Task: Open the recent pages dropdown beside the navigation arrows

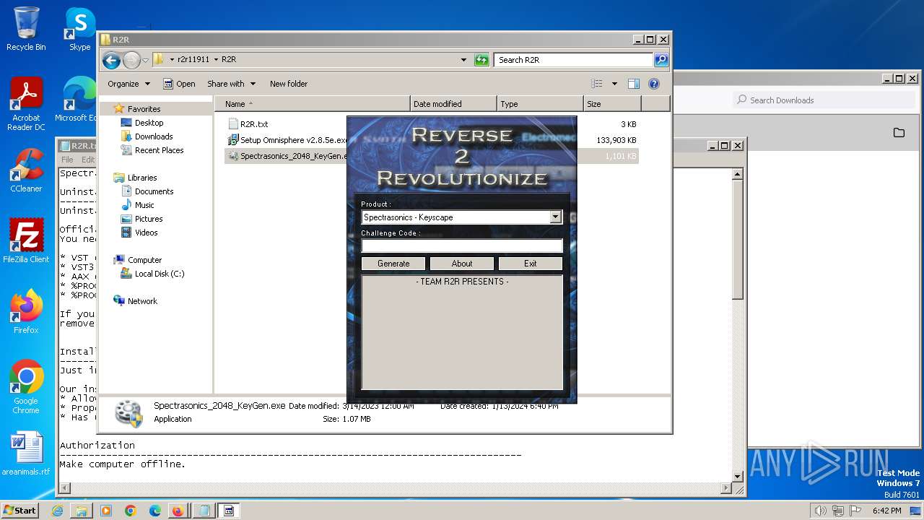Action: [146, 60]
